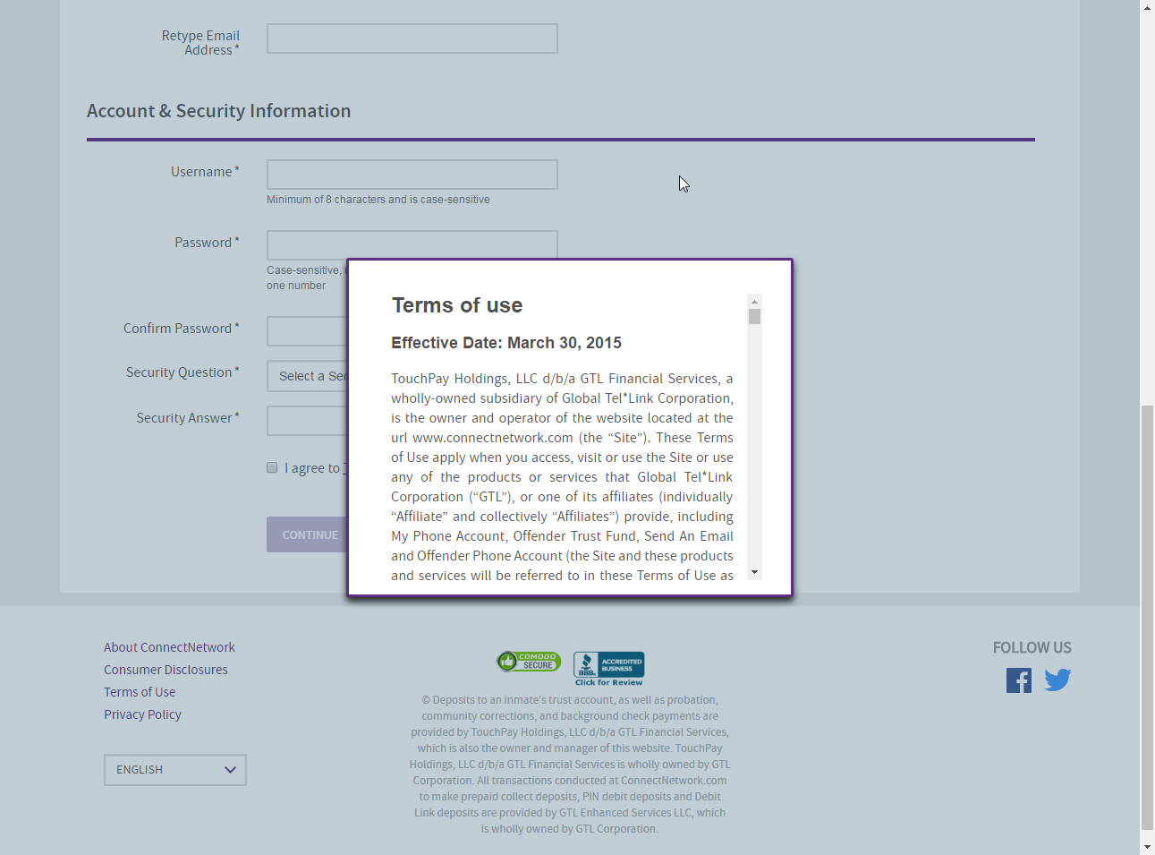Open the Twitter bird icon
The image size is (1155, 855).
click(1057, 680)
